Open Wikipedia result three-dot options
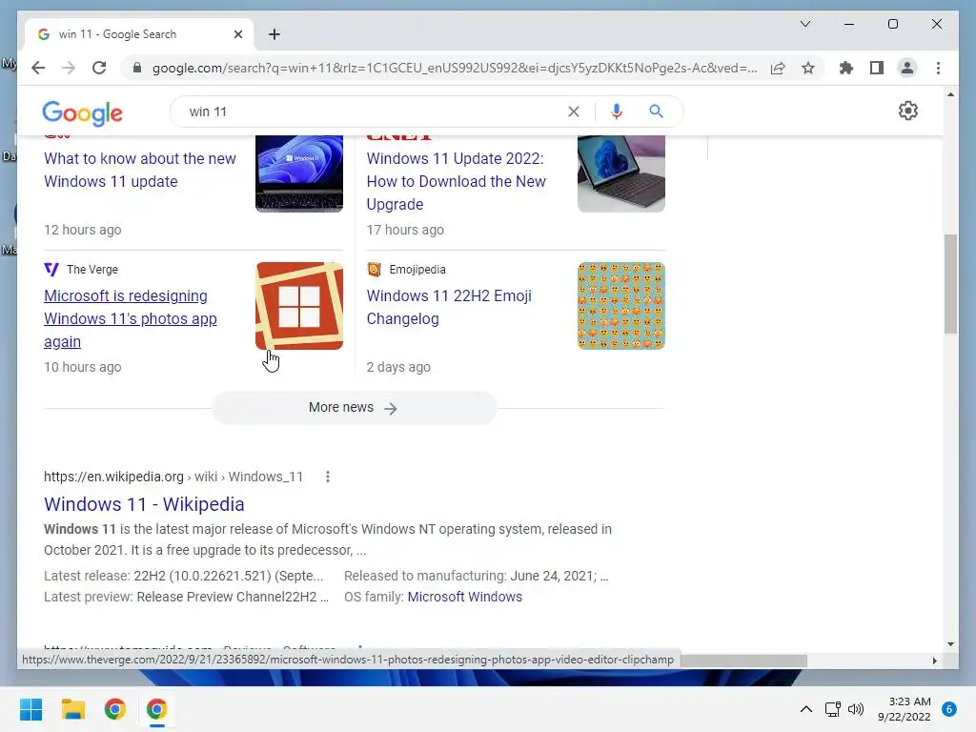The height and width of the screenshot is (732, 976). click(328, 477)
